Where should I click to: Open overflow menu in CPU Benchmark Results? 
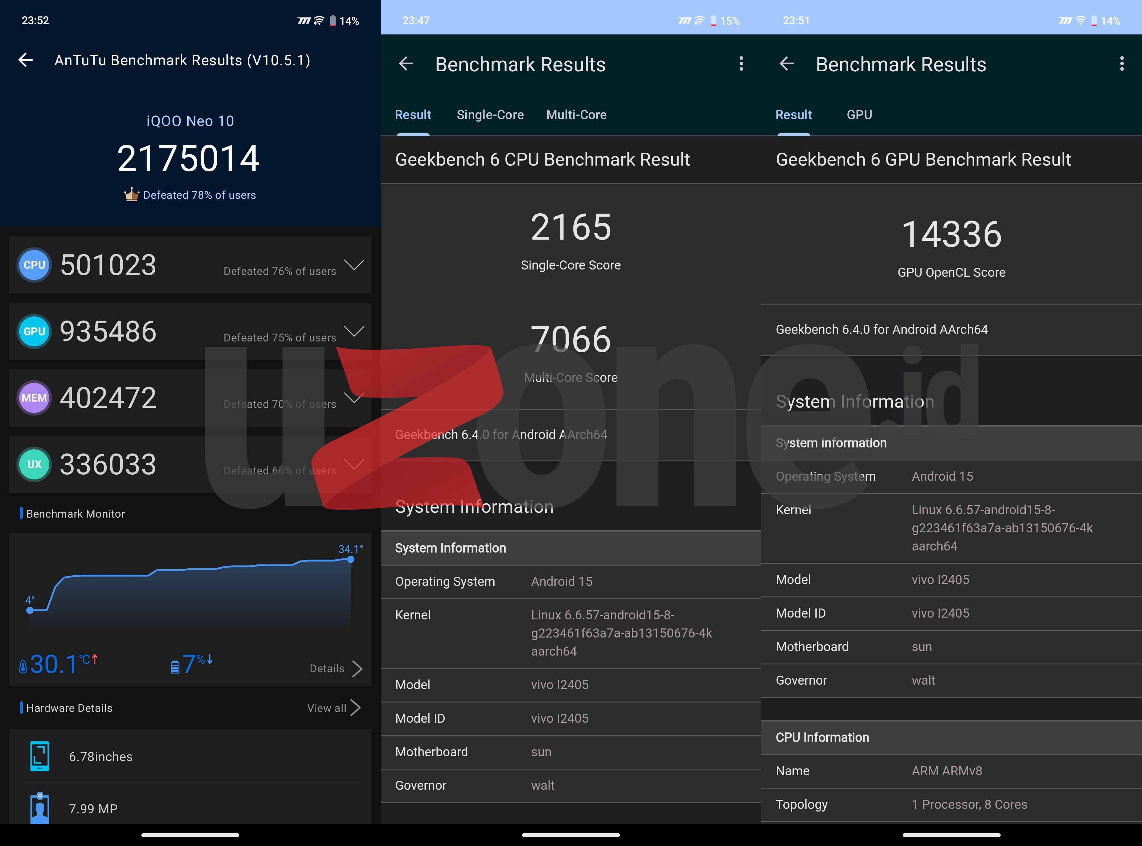741,64
